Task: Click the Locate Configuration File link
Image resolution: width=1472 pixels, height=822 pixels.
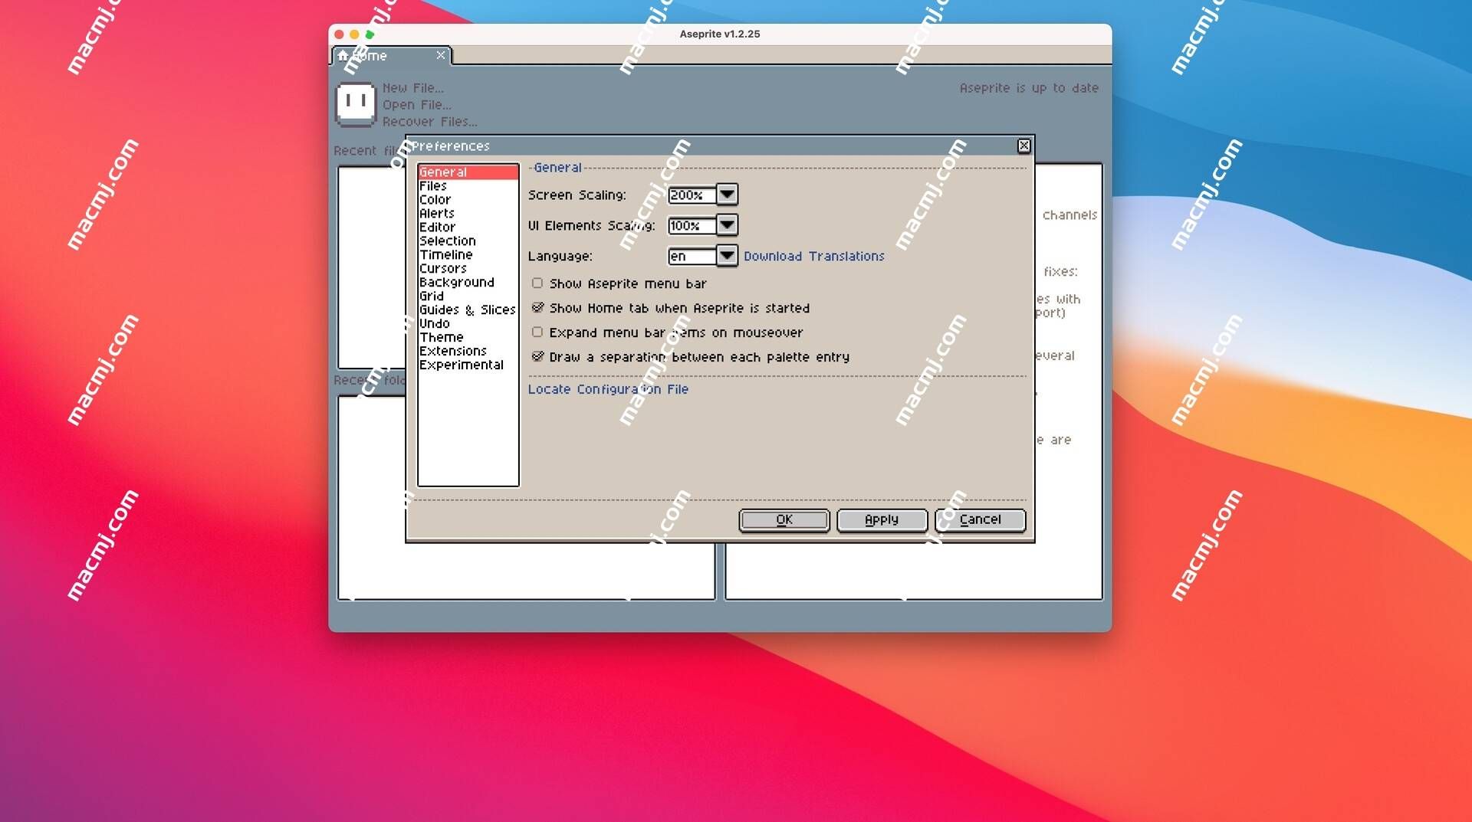Action: click(608, 389)
